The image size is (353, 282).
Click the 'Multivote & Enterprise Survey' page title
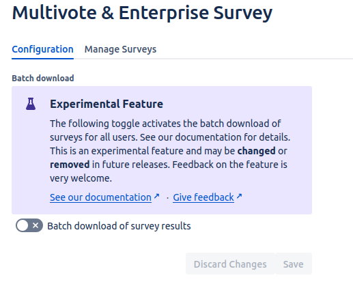(142, 13)
